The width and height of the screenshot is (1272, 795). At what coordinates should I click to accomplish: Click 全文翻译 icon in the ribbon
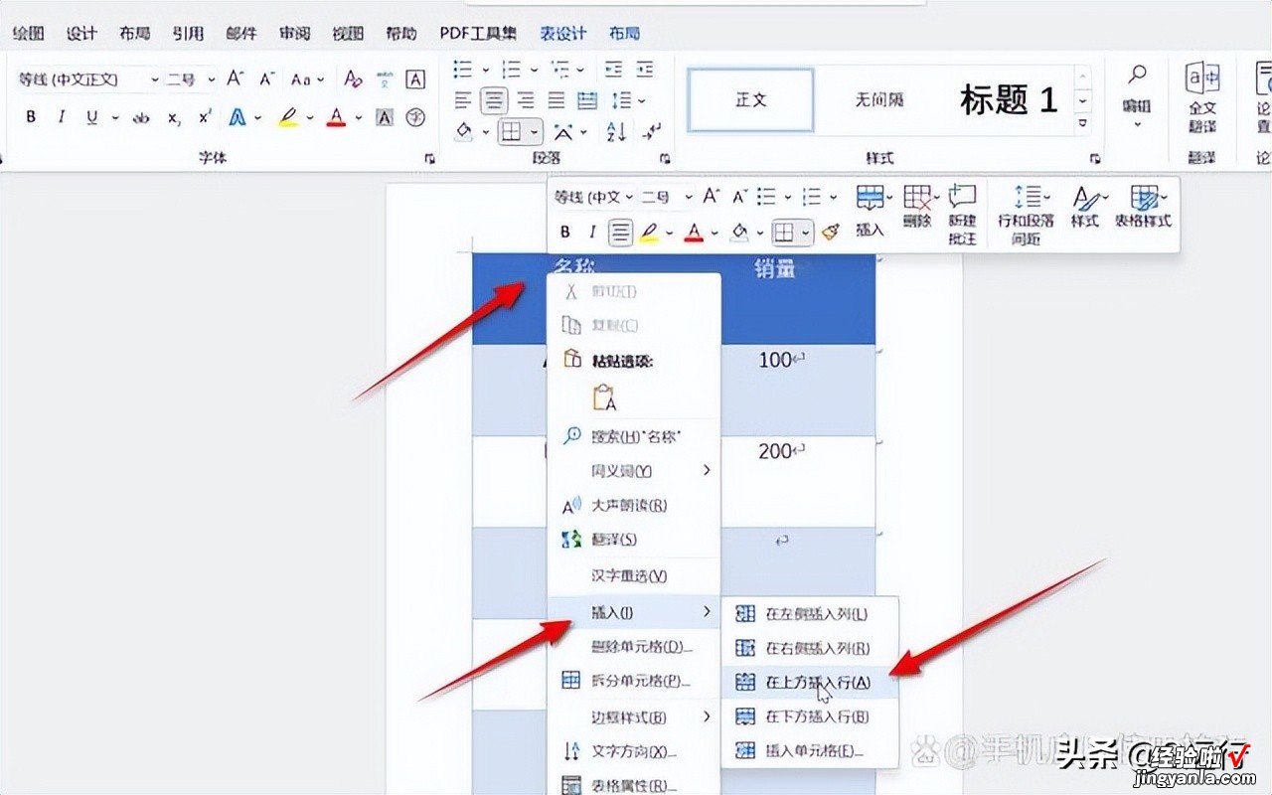click(1202, 97)
